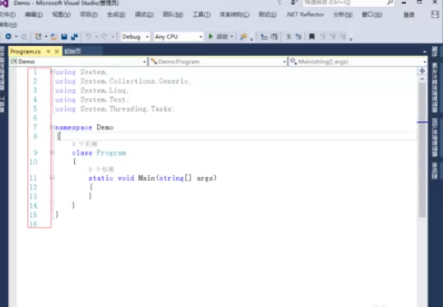Open the standard toolbar overflow arrow after Find

251,39
